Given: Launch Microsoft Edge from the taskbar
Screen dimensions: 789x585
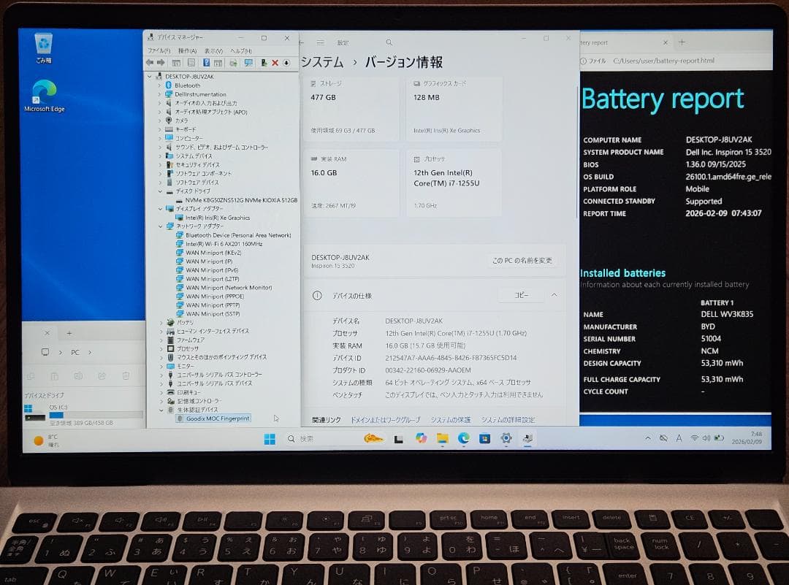Looking at the screenshot, I should pos(464,439).
